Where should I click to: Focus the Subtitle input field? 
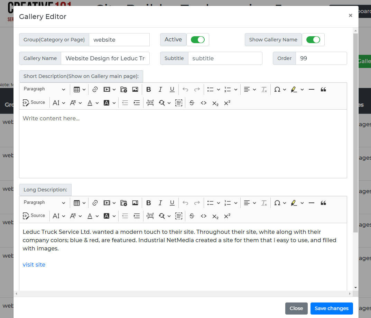[225, 58]
